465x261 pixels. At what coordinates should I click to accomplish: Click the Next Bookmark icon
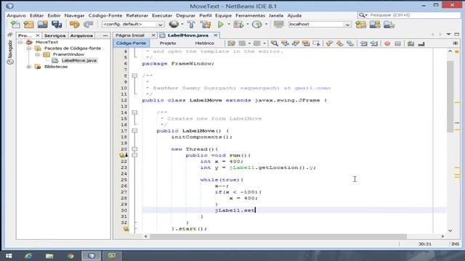click(339, 43)
